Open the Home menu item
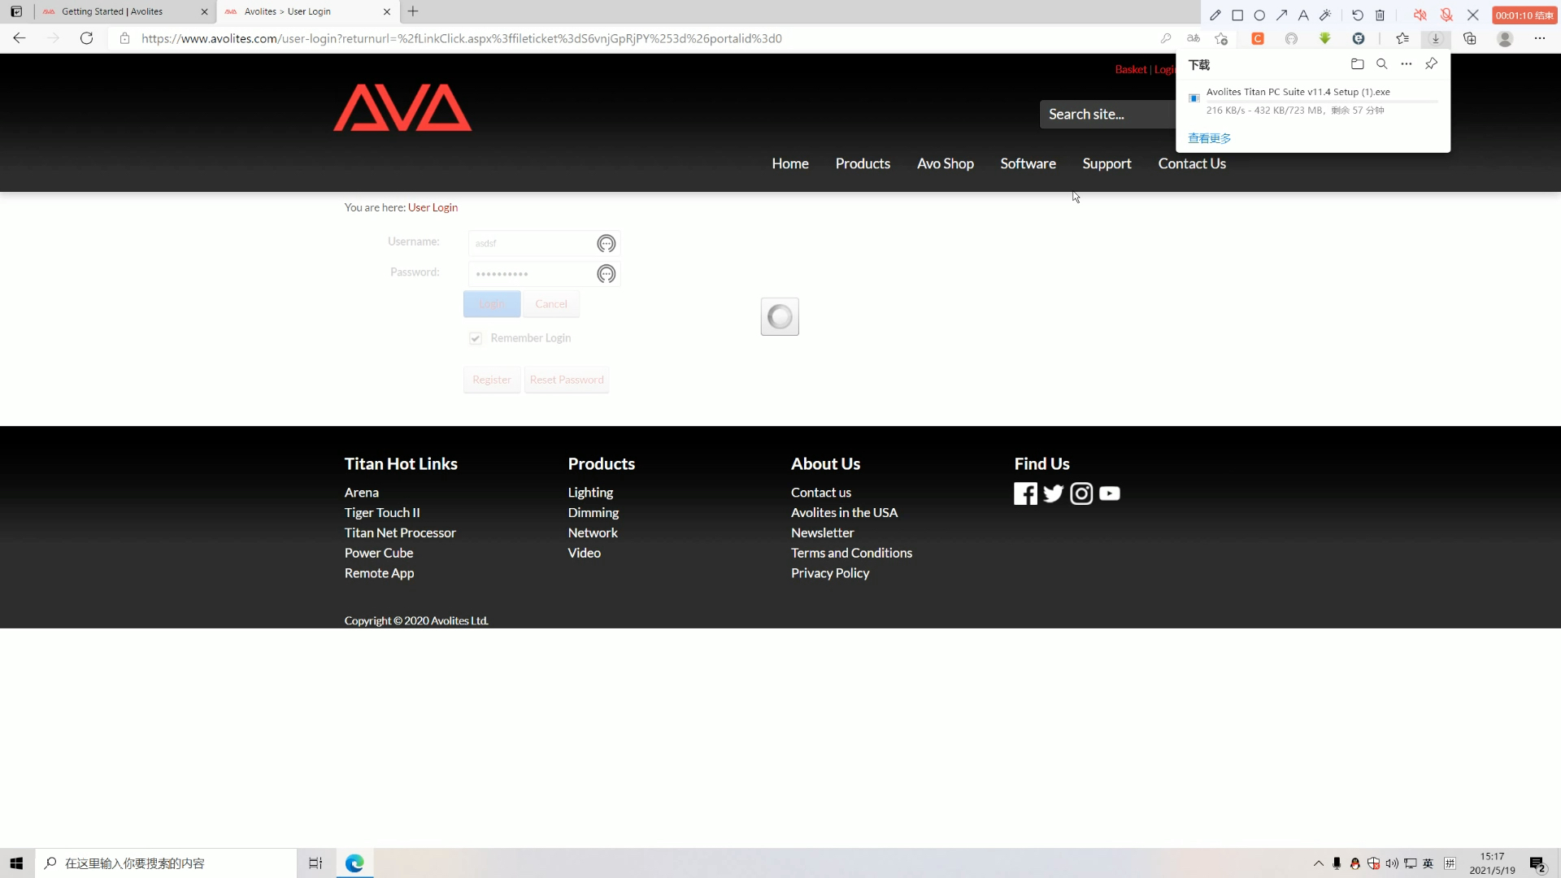The width and height of the screenshot is (1561, 878). click(790, 163)
